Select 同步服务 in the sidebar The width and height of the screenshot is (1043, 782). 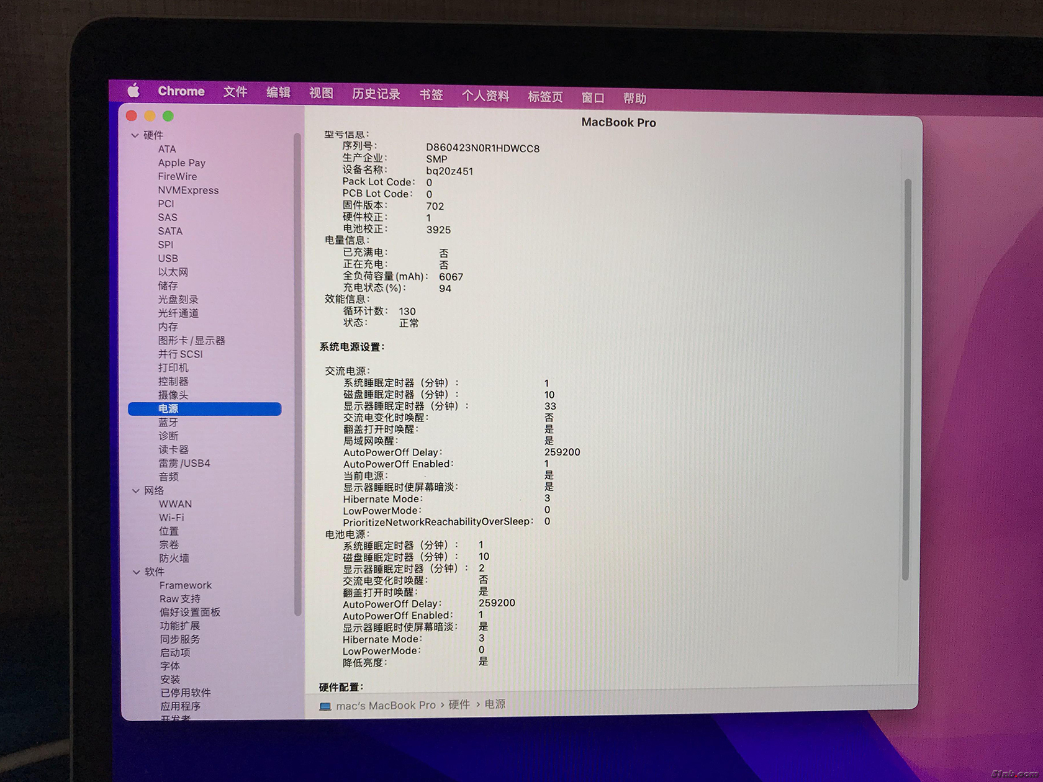coord(180,639)
